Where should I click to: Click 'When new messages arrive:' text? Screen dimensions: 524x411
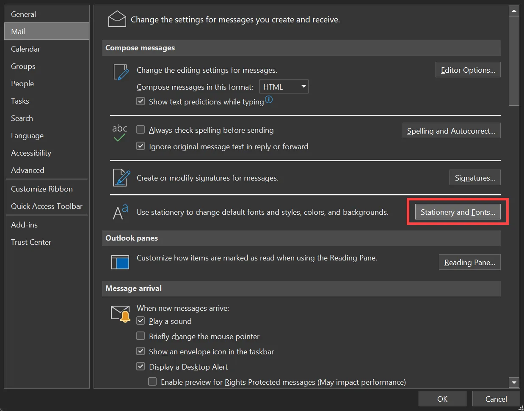[x=183, y=308]
